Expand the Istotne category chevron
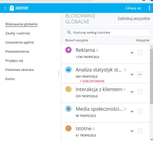The height and width of the screenshot is (141, 153). click(x=132, y=131)
